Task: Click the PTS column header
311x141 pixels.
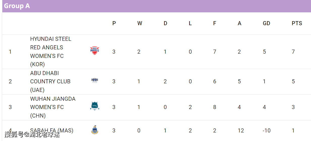Action: pyautogui.click(x=297, y=23)
